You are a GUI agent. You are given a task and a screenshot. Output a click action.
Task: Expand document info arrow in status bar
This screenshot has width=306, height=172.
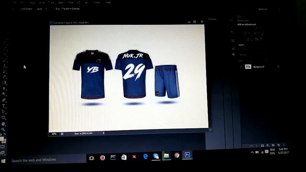point(103,133)
